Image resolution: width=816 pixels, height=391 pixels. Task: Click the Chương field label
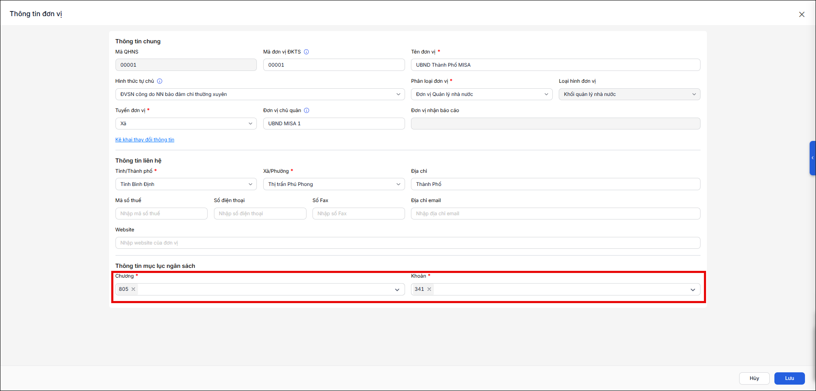(x=124, y=276)
